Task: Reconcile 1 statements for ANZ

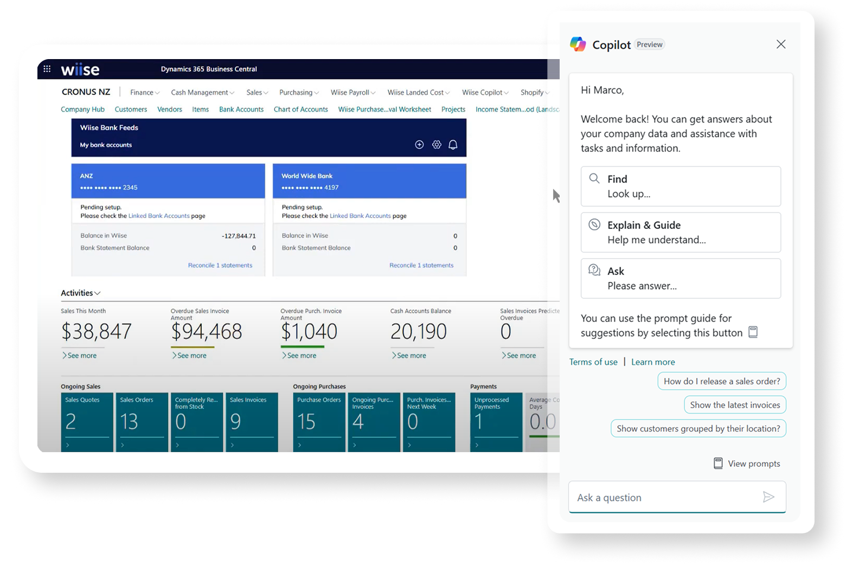Action: [220, 265]
